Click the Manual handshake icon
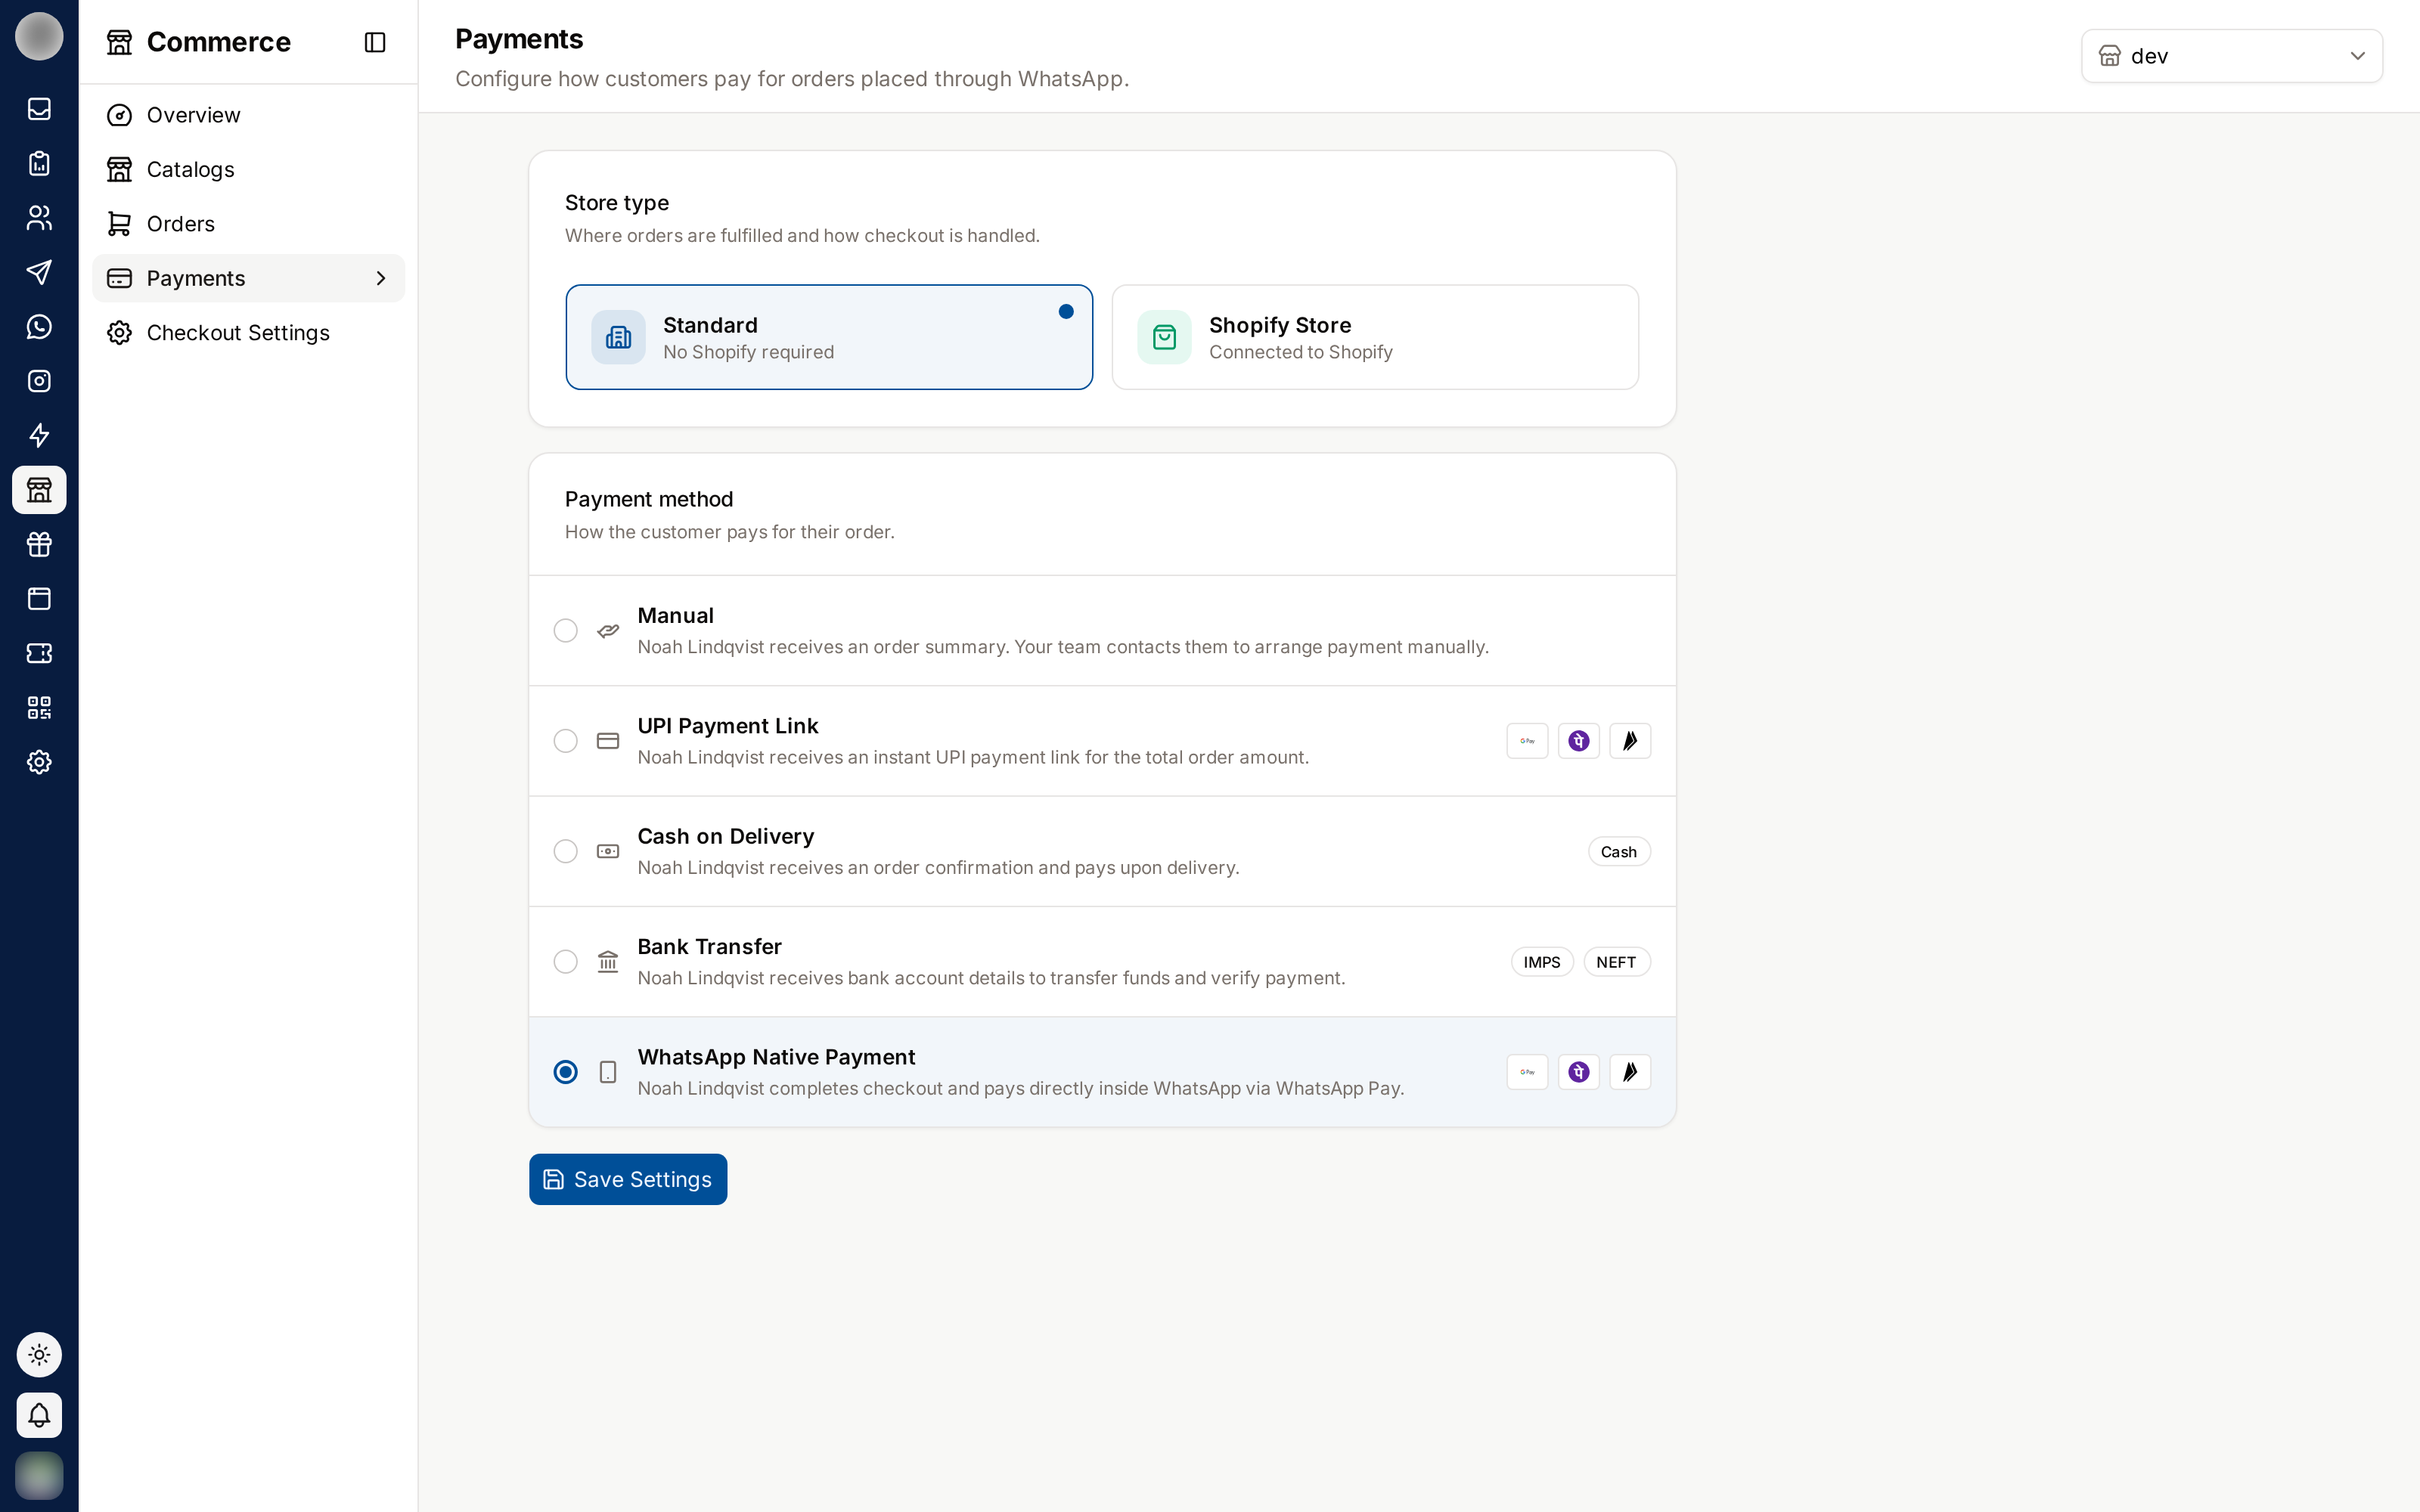This screenshot has width=2420, height=1512. (x=608, y=631)
